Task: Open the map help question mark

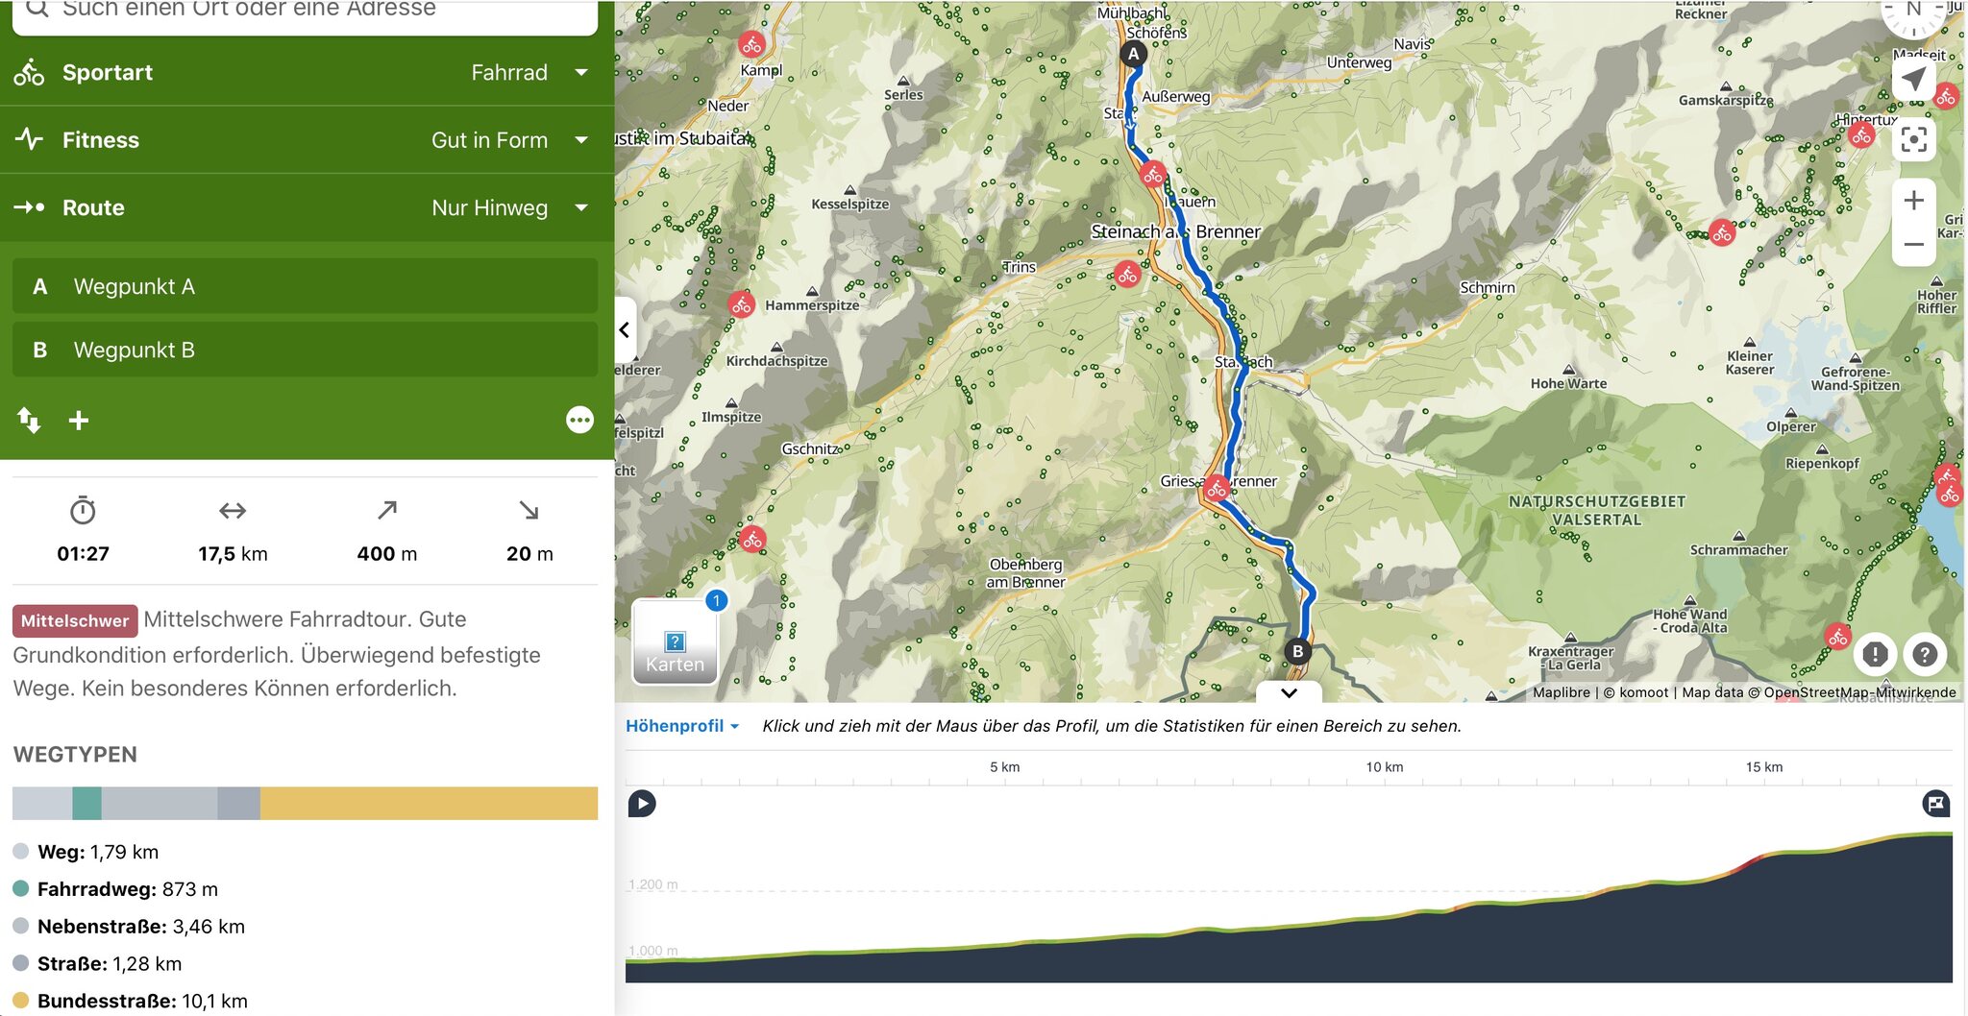Action: (1924, 654)
